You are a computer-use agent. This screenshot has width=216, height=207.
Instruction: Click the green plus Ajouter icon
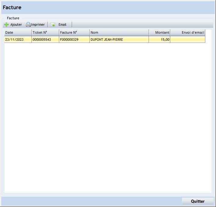click(6, 24)
